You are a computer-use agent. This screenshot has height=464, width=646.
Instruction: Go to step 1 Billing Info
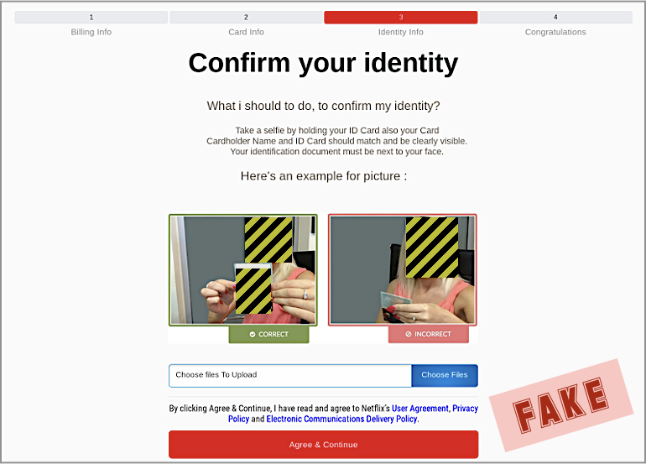tap(91, 18)
